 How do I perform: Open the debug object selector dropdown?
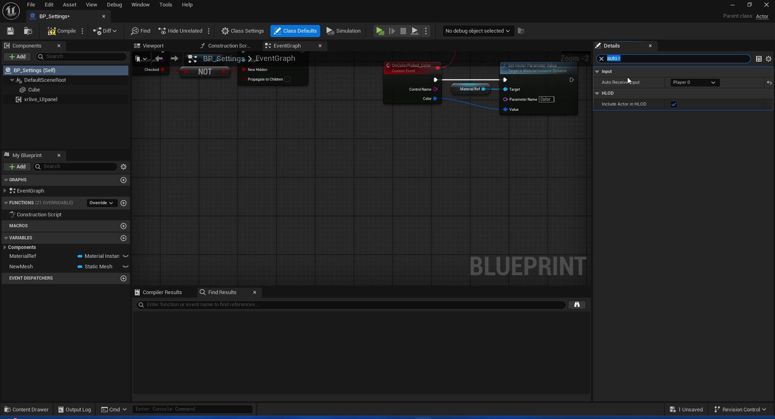point(478,31)
